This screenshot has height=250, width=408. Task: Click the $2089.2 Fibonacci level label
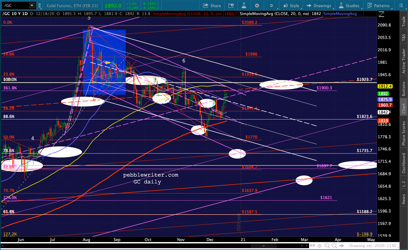tap(249, 22)
